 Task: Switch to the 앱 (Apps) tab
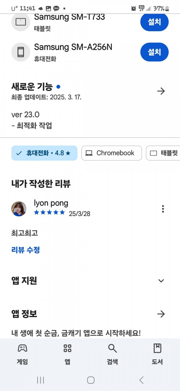pos(67,355)
